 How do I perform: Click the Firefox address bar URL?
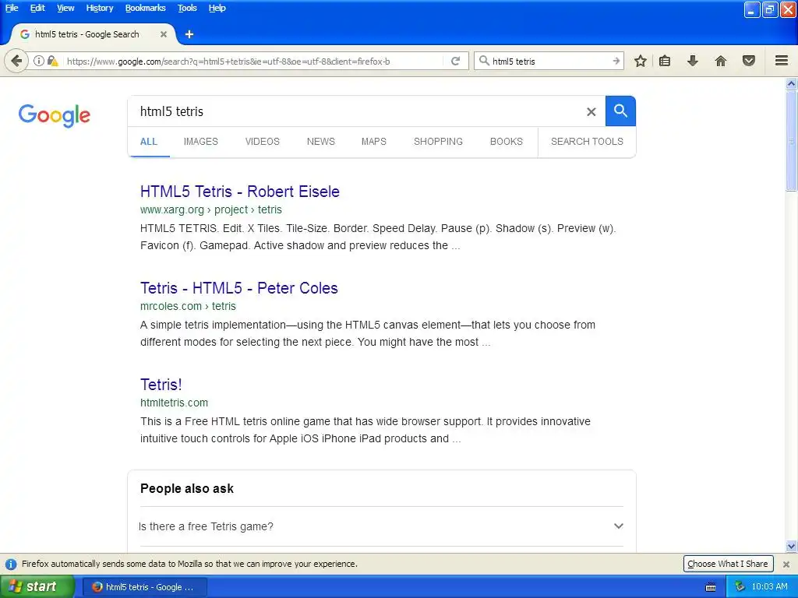tap(228, 62)
